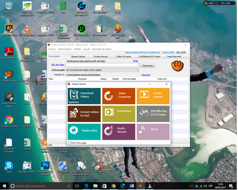Image resolution: width=238 pixels, height=190 pixels.
Task: Open the DVD/Blu-Ray VCD Creator tile
Action: tap(154, 114)
